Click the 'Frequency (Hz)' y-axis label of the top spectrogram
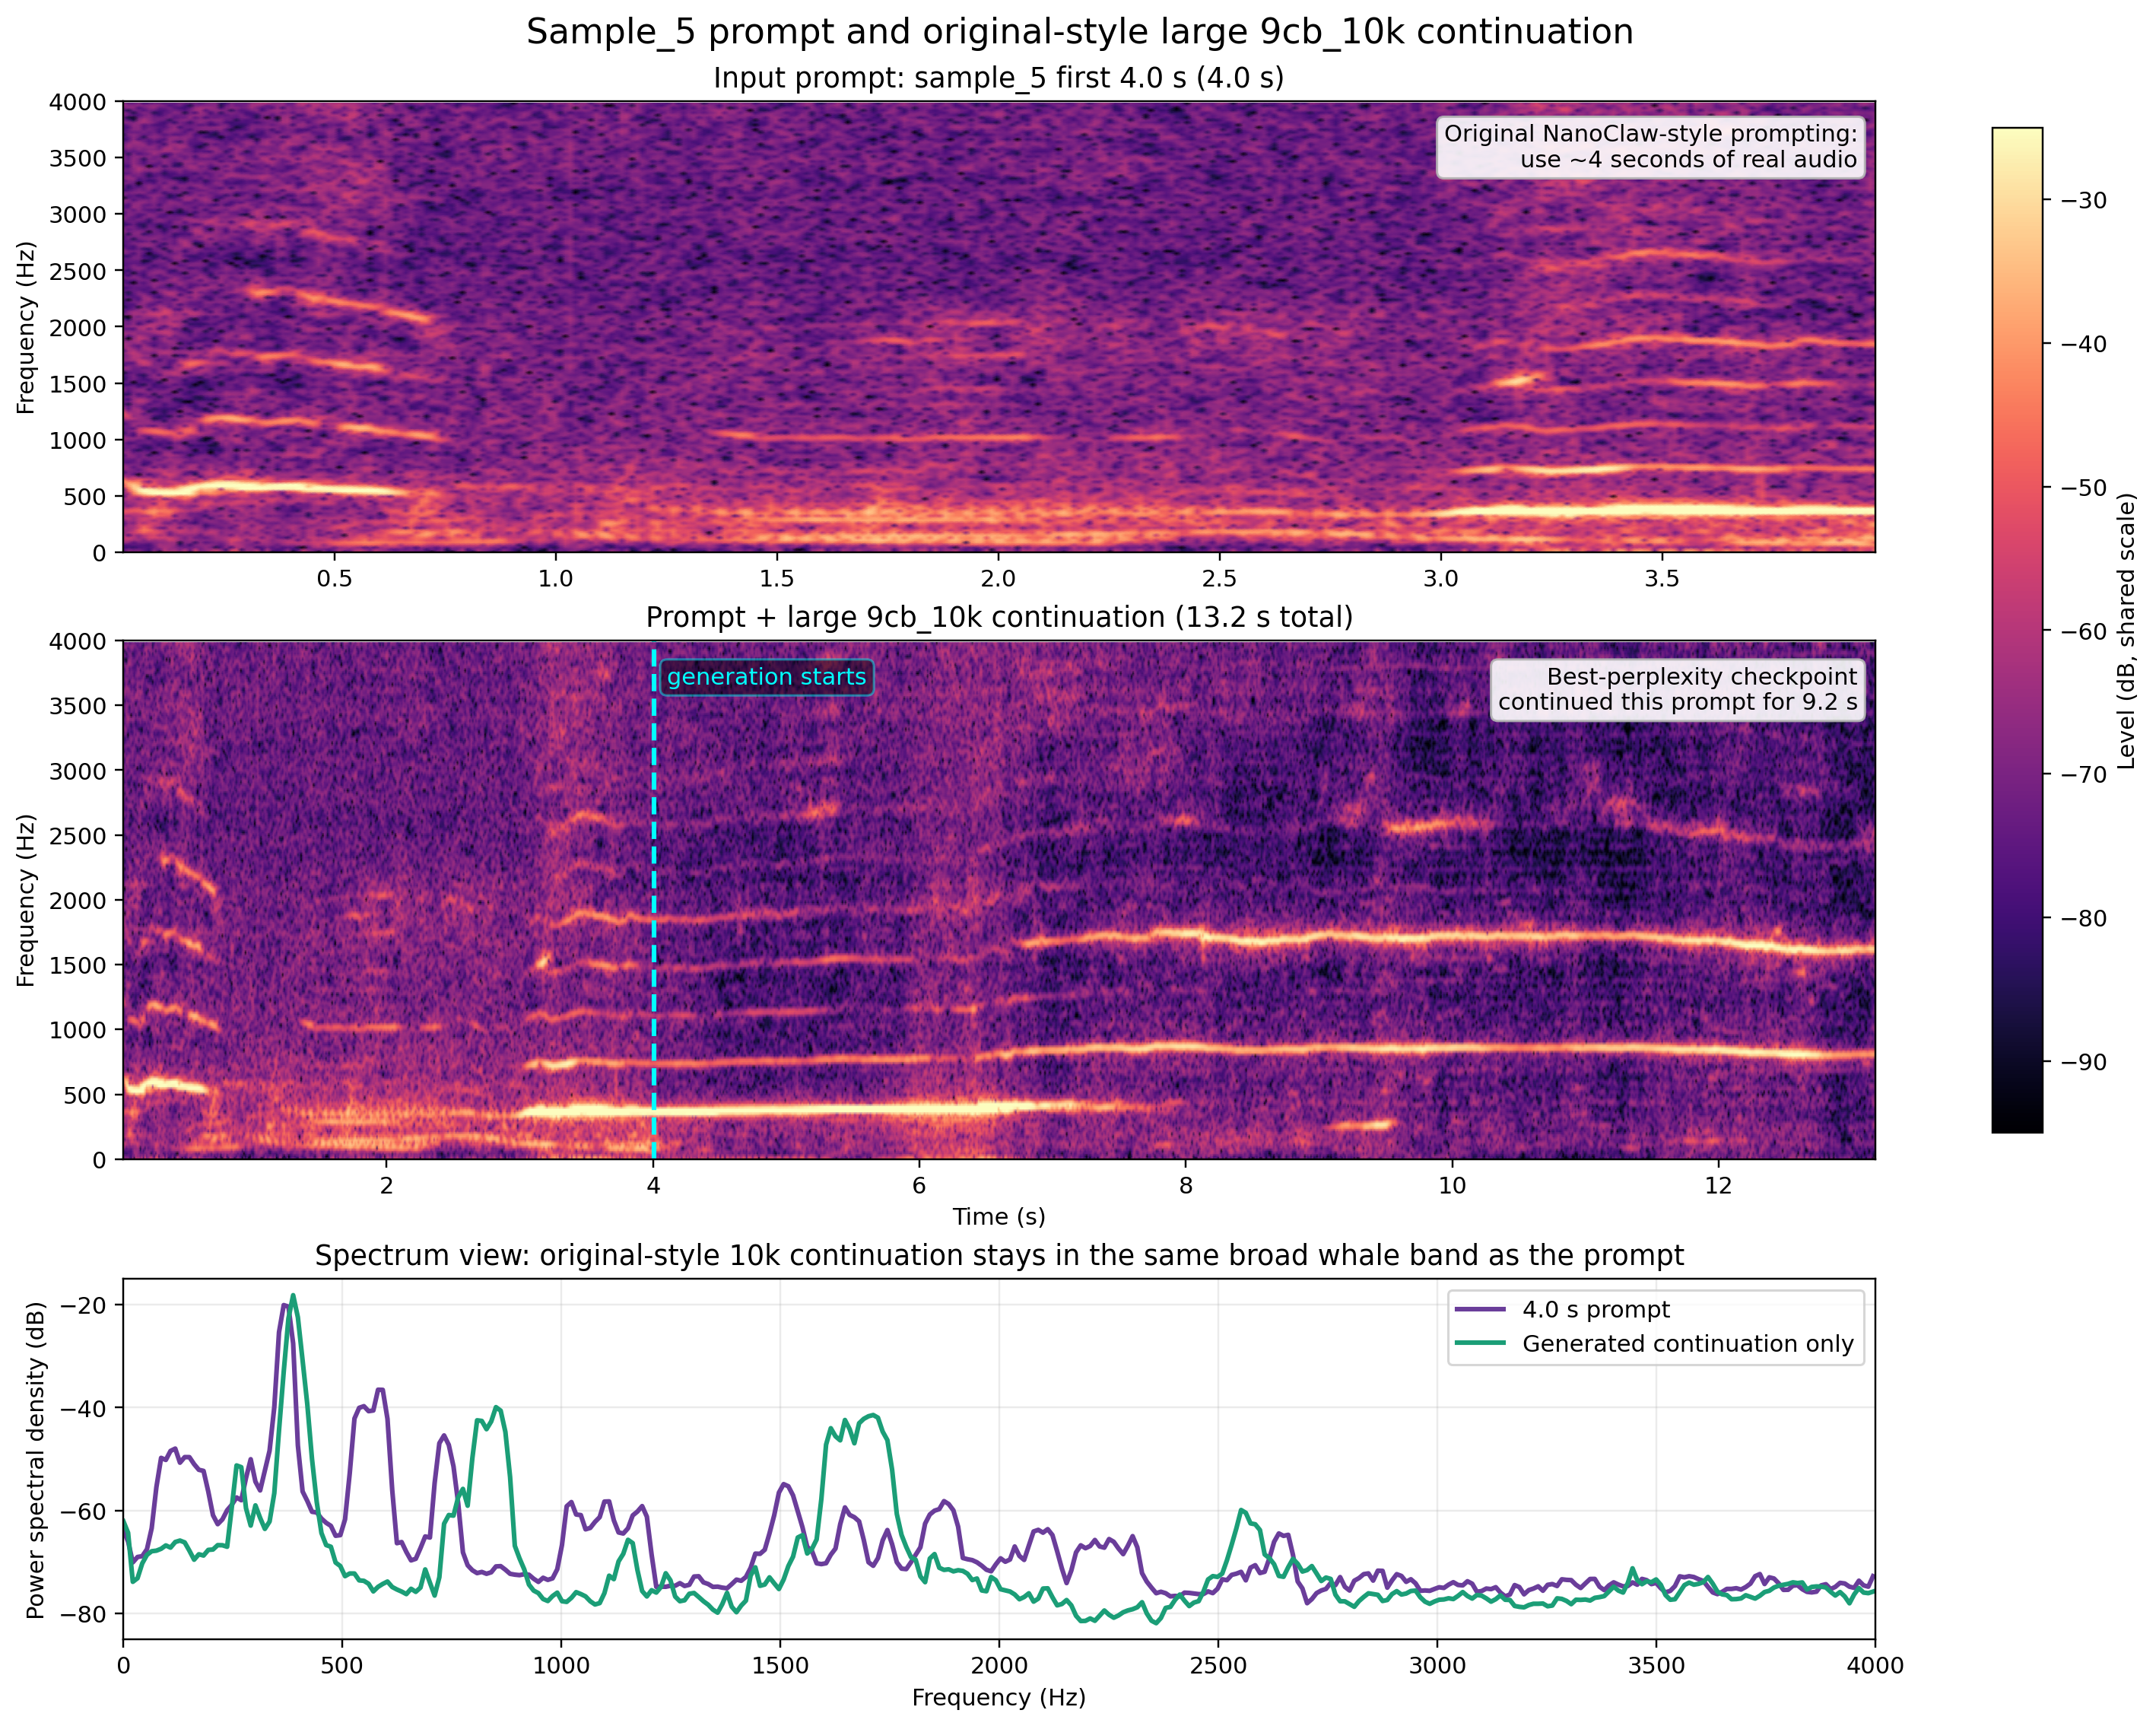The height and width of the screenshot is (1726, 2156). pyautogui.click(x=26, y=327)
